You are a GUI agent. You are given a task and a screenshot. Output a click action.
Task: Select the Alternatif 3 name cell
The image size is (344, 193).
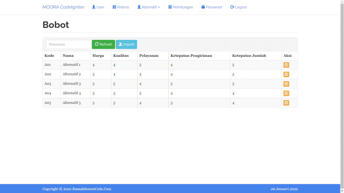pos(72,84)
